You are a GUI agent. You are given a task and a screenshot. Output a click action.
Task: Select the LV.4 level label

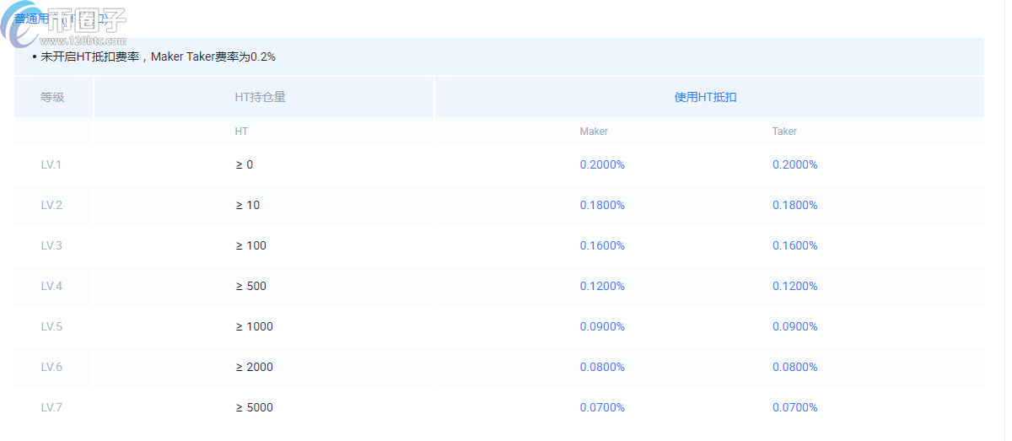coord(51,286)
